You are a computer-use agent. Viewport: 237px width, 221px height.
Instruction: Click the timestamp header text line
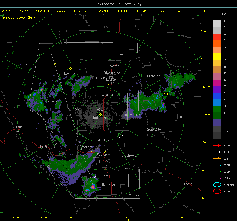pos(92,11)
